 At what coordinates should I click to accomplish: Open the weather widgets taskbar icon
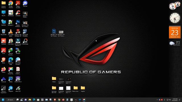point(22,100)
